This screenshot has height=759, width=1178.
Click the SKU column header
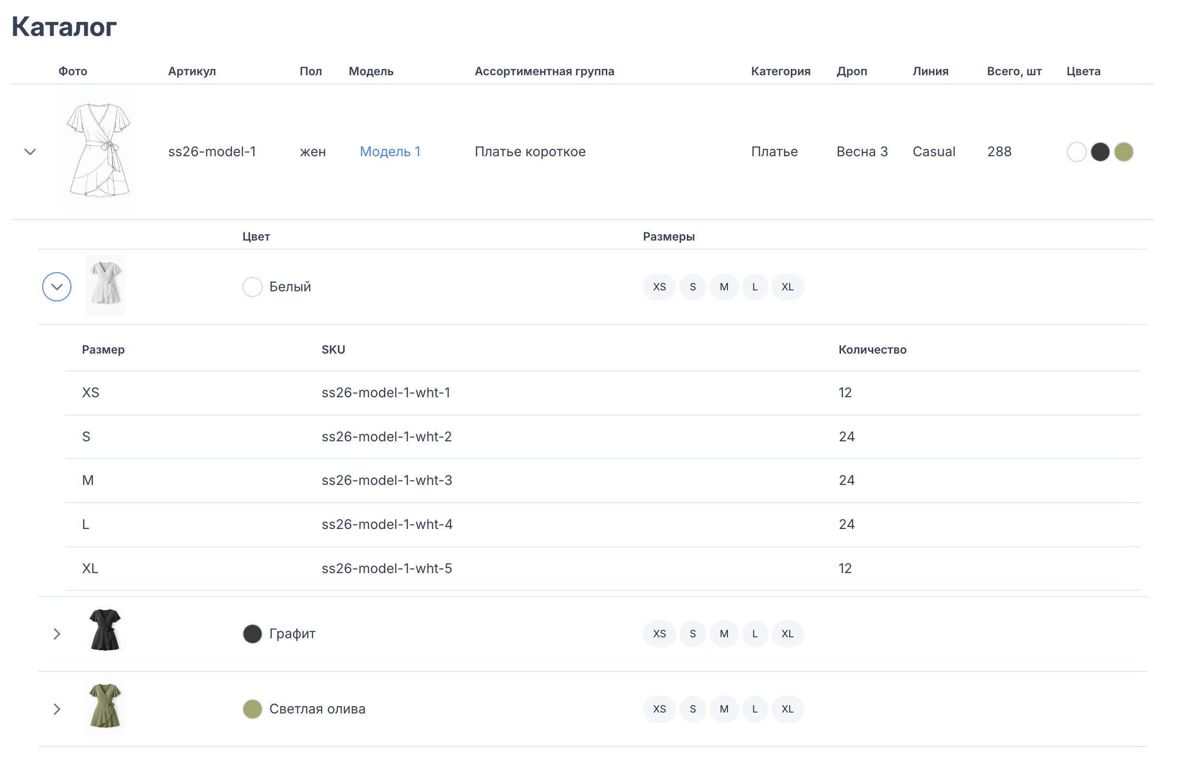pyautogui.click(x=334, y=350)
